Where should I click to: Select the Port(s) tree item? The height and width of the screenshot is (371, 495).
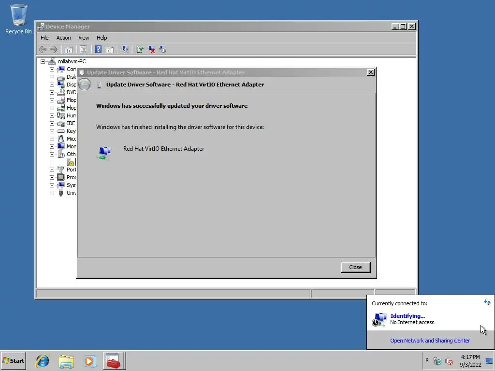pos(71,170)
